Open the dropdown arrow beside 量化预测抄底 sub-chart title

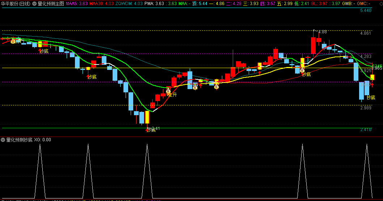click(x=3, y=140)
